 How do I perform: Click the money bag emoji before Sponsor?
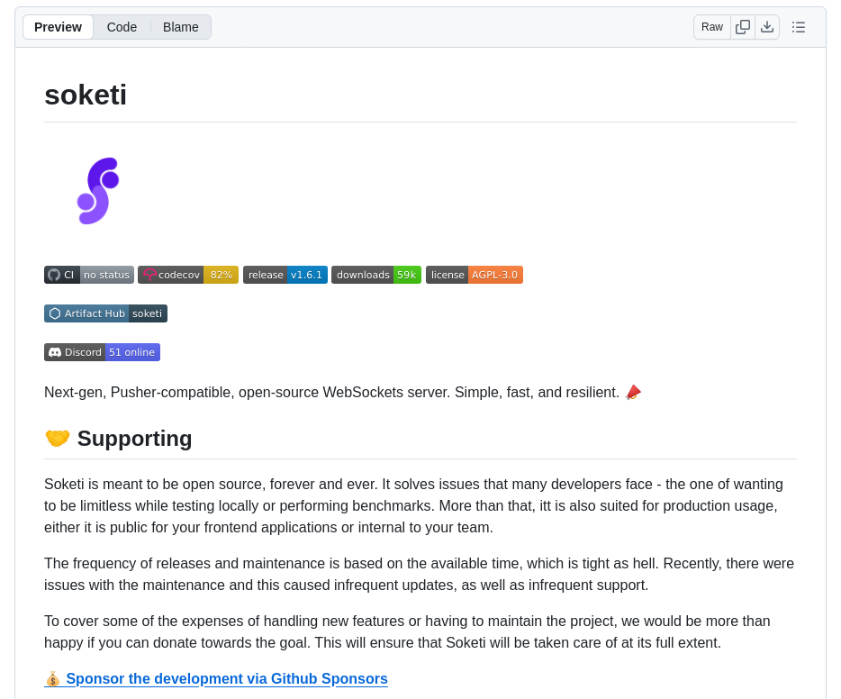coord(53,679)
